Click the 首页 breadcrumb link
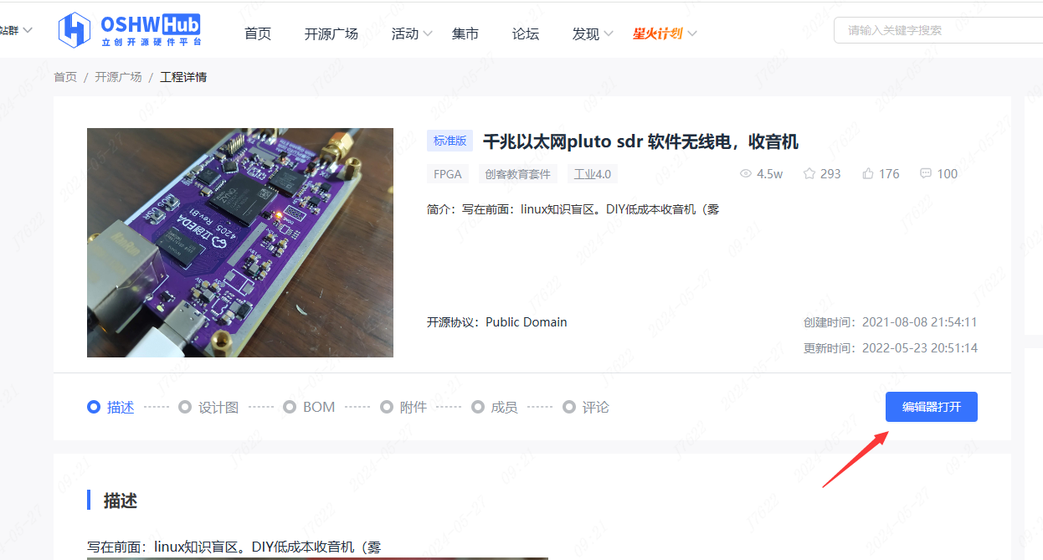1043x560 pixels. pyautogui.click(x=65, y=77)
